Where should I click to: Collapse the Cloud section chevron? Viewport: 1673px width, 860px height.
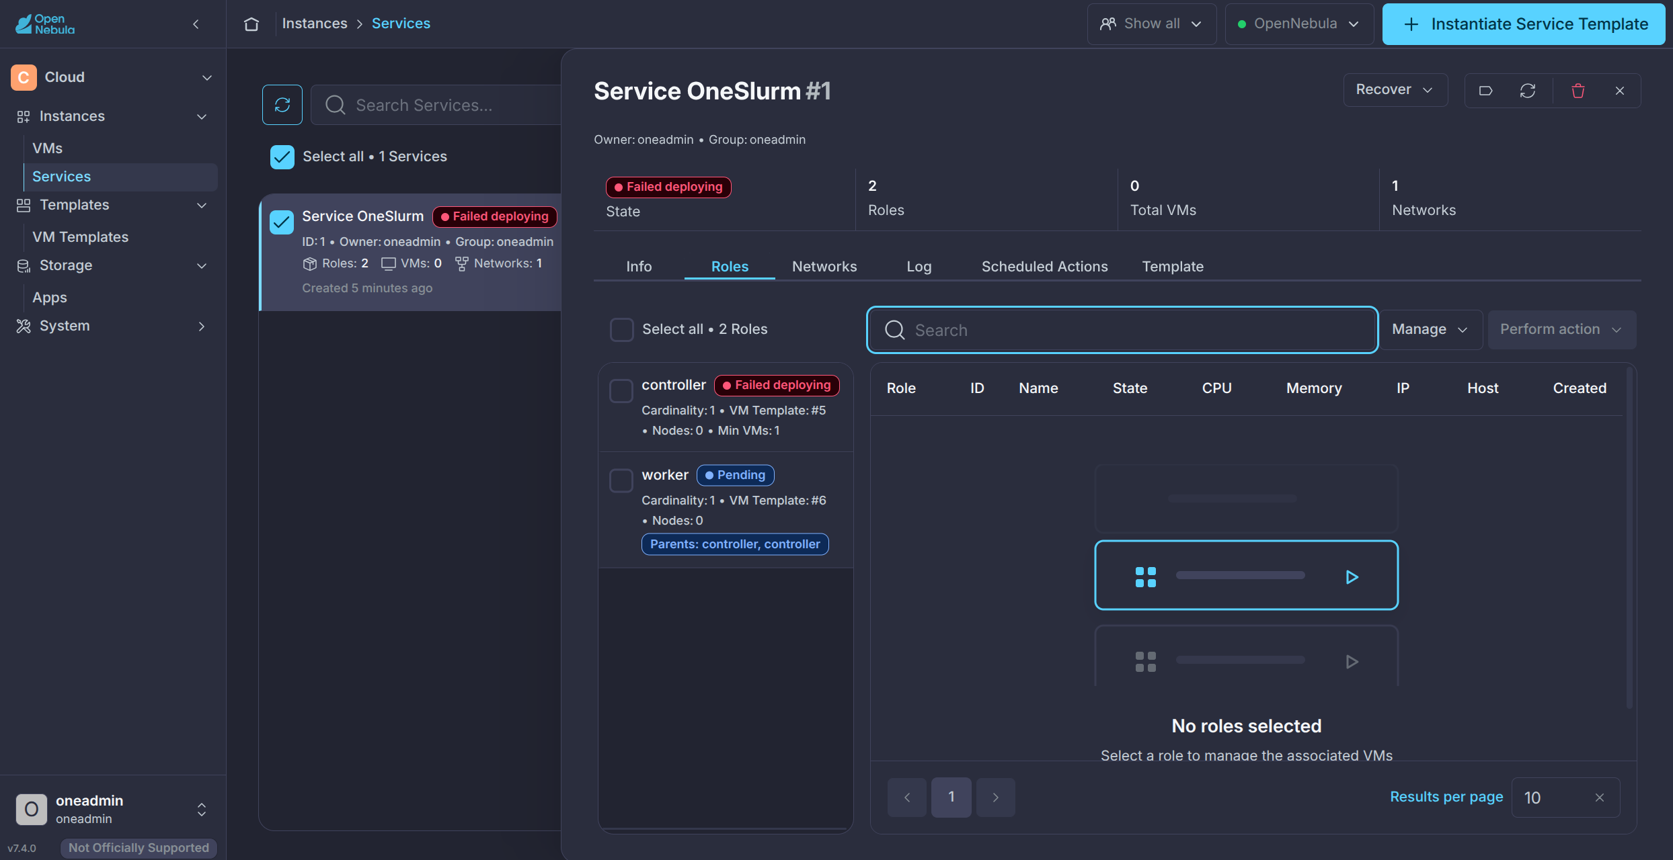tap(207, 78)
